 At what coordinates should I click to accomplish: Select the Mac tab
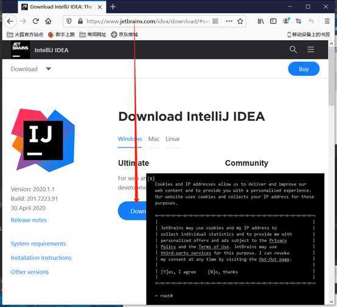point(154,139)
